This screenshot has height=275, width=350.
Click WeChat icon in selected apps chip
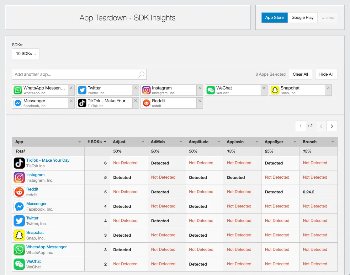(x=211, y=90)
